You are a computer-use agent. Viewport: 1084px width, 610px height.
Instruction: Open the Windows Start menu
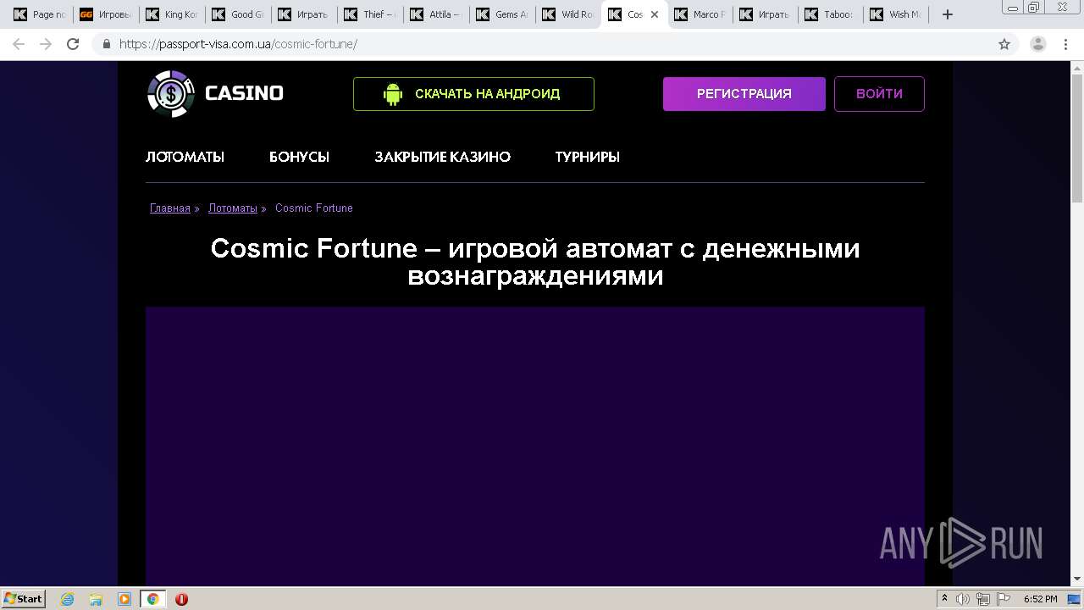tap(23, 599)
